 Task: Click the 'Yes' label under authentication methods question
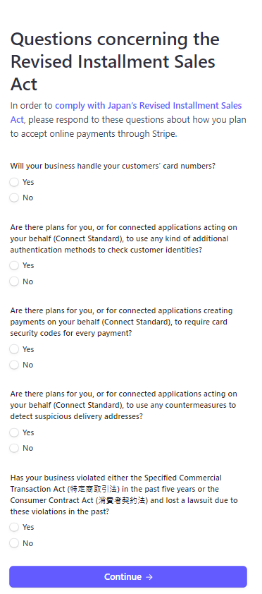pos(28,265)
